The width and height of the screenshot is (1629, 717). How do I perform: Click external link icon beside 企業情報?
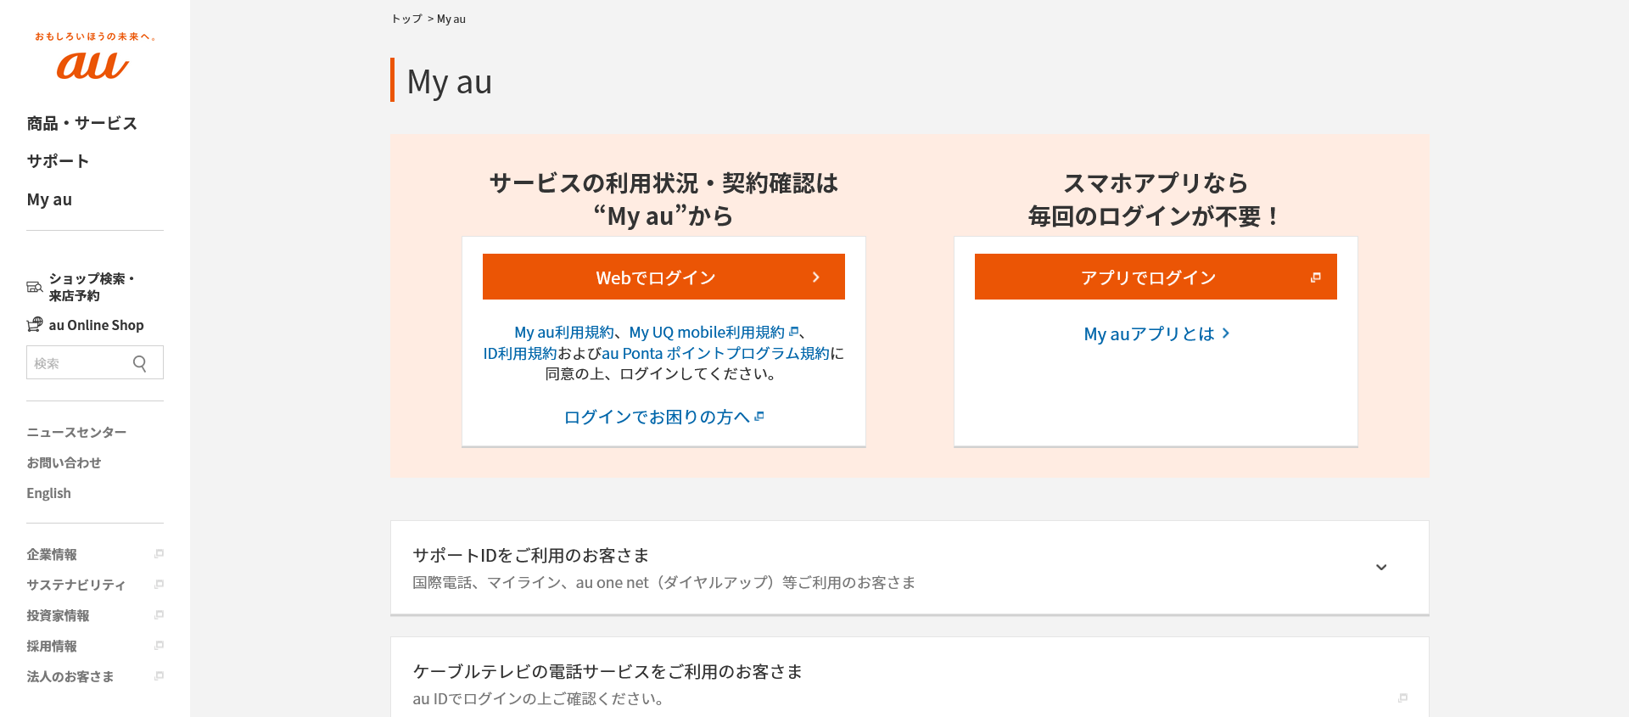(159, 554)
